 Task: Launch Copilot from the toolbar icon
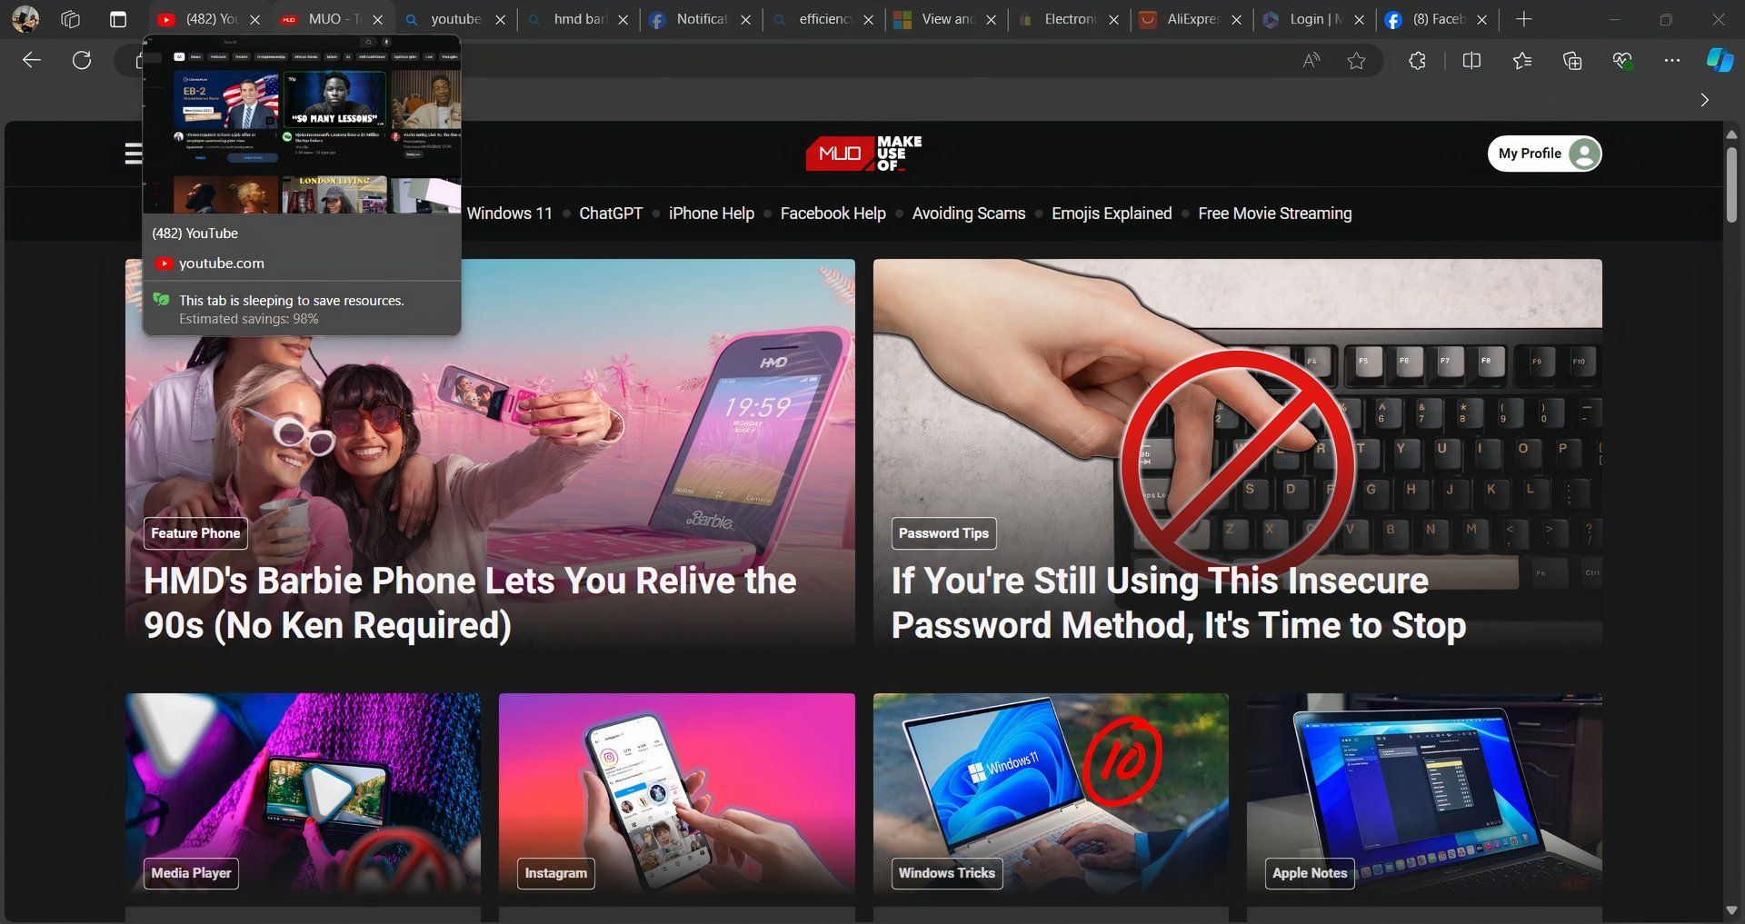click(1720, 60)
